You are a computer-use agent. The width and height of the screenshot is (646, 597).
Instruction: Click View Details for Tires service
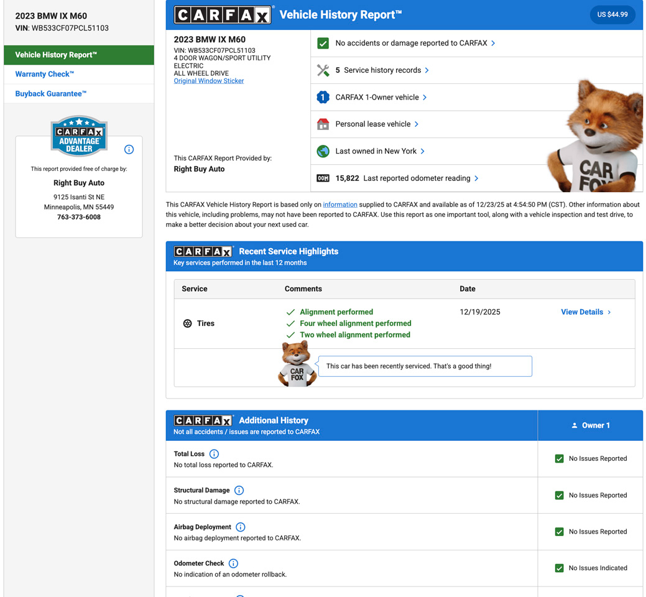tap(585, 312)
